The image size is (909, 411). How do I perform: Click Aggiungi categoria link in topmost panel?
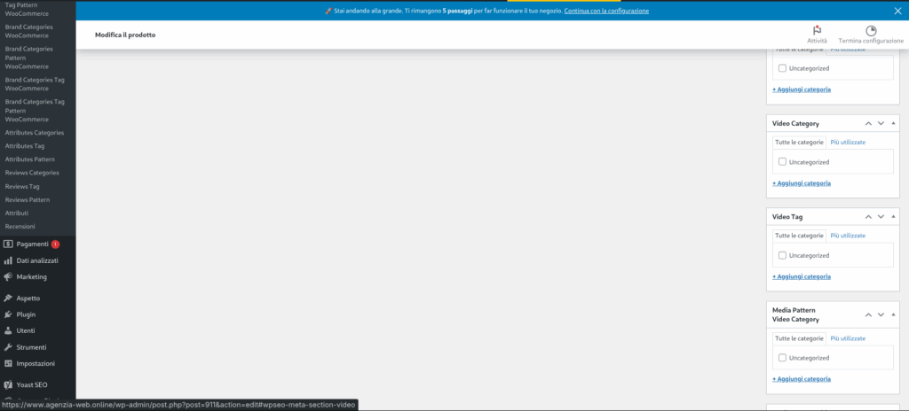click(x=802, y=89)
